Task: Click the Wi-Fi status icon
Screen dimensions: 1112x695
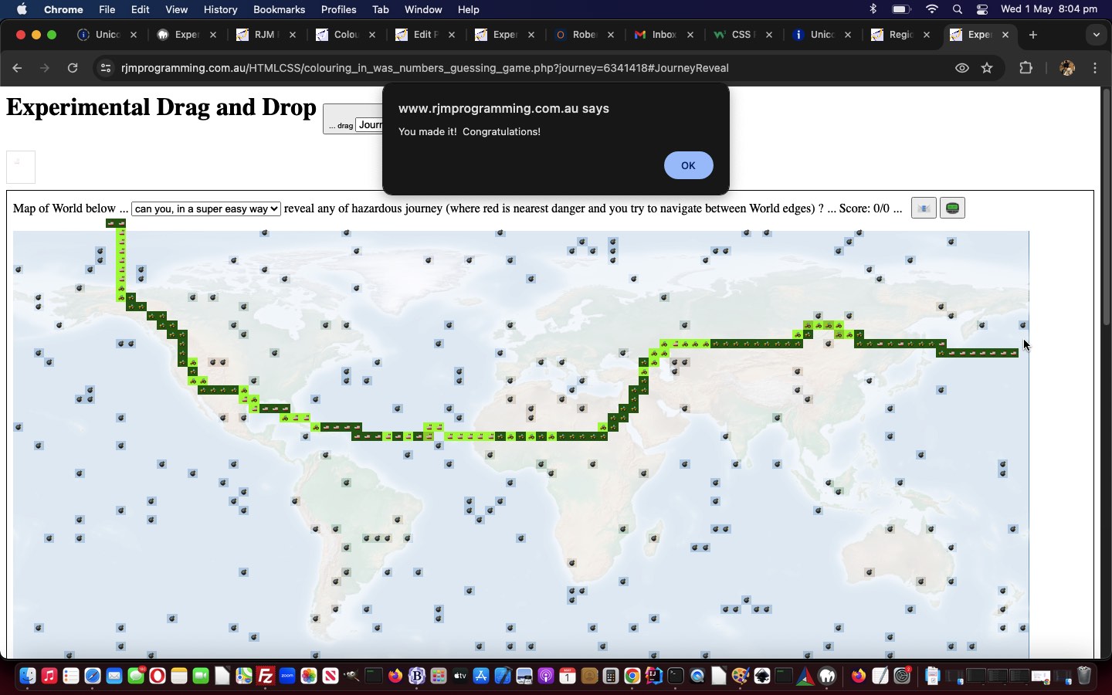Action: tap(932, 9)
